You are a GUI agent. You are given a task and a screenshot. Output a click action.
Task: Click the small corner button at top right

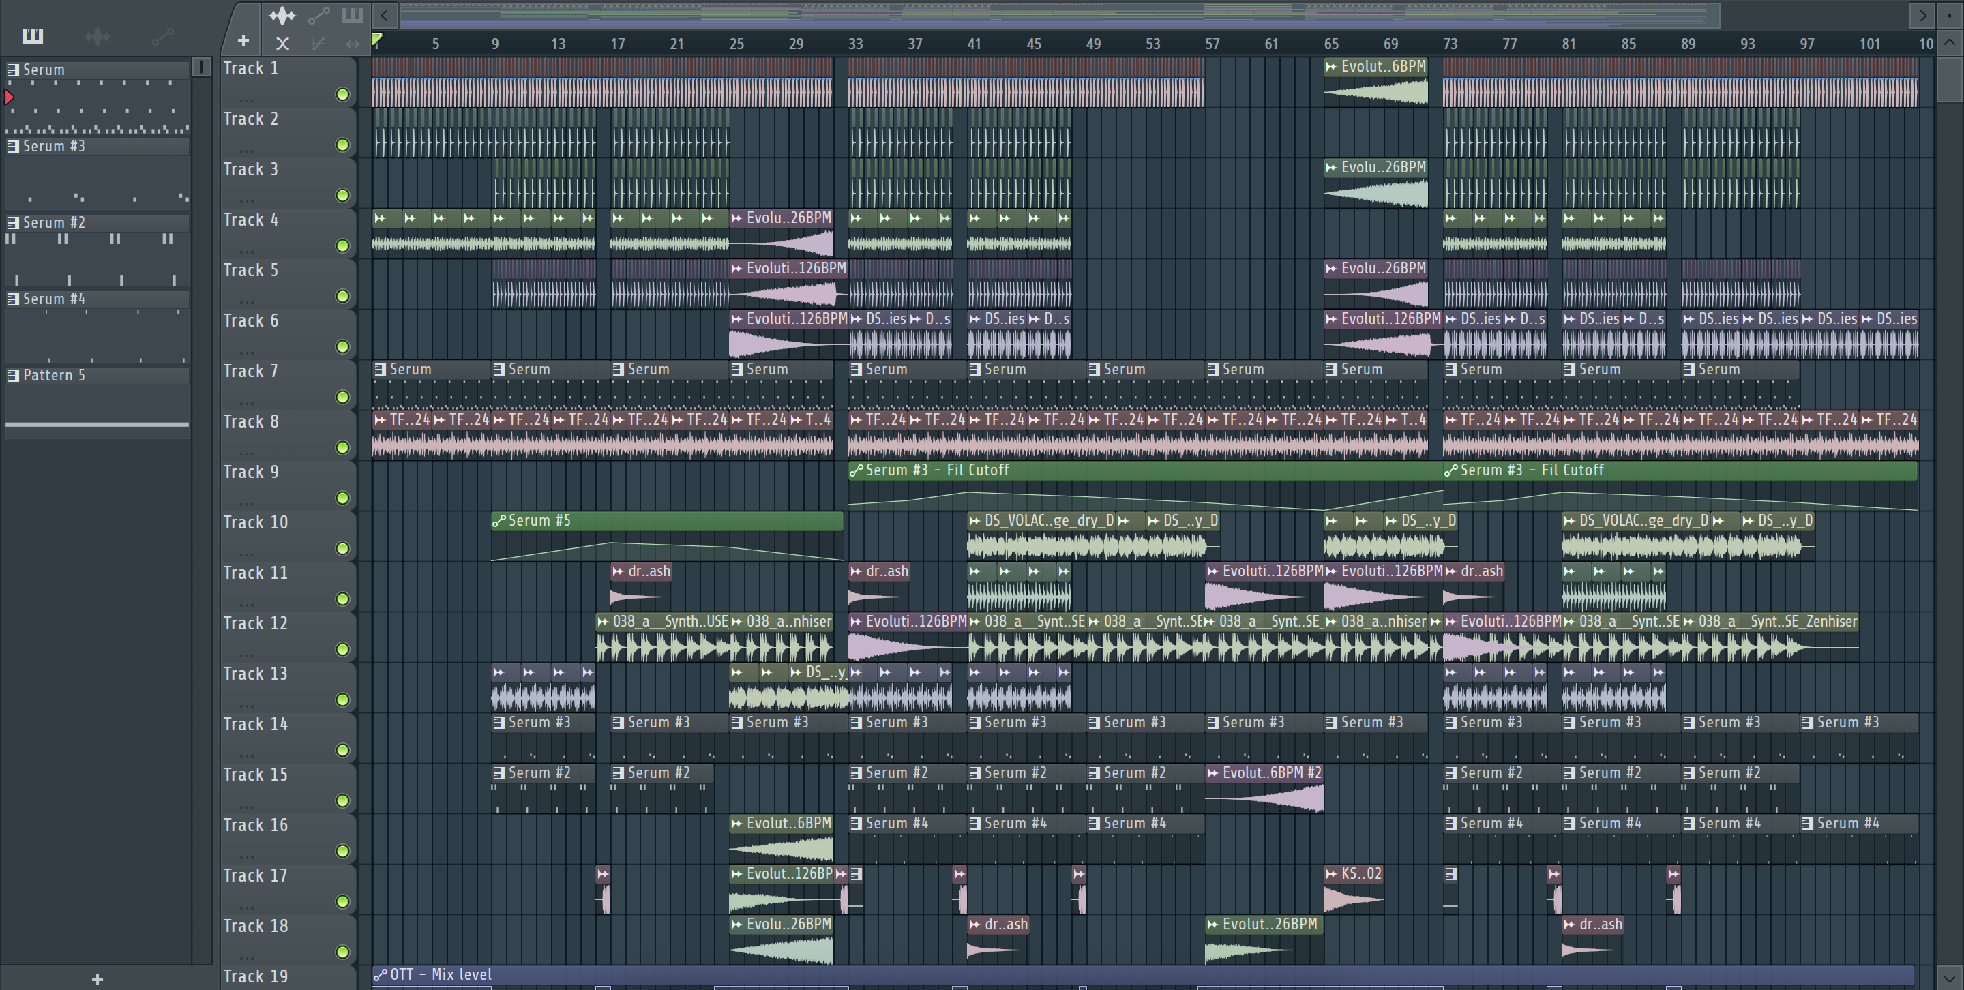tap(1950, 14)
